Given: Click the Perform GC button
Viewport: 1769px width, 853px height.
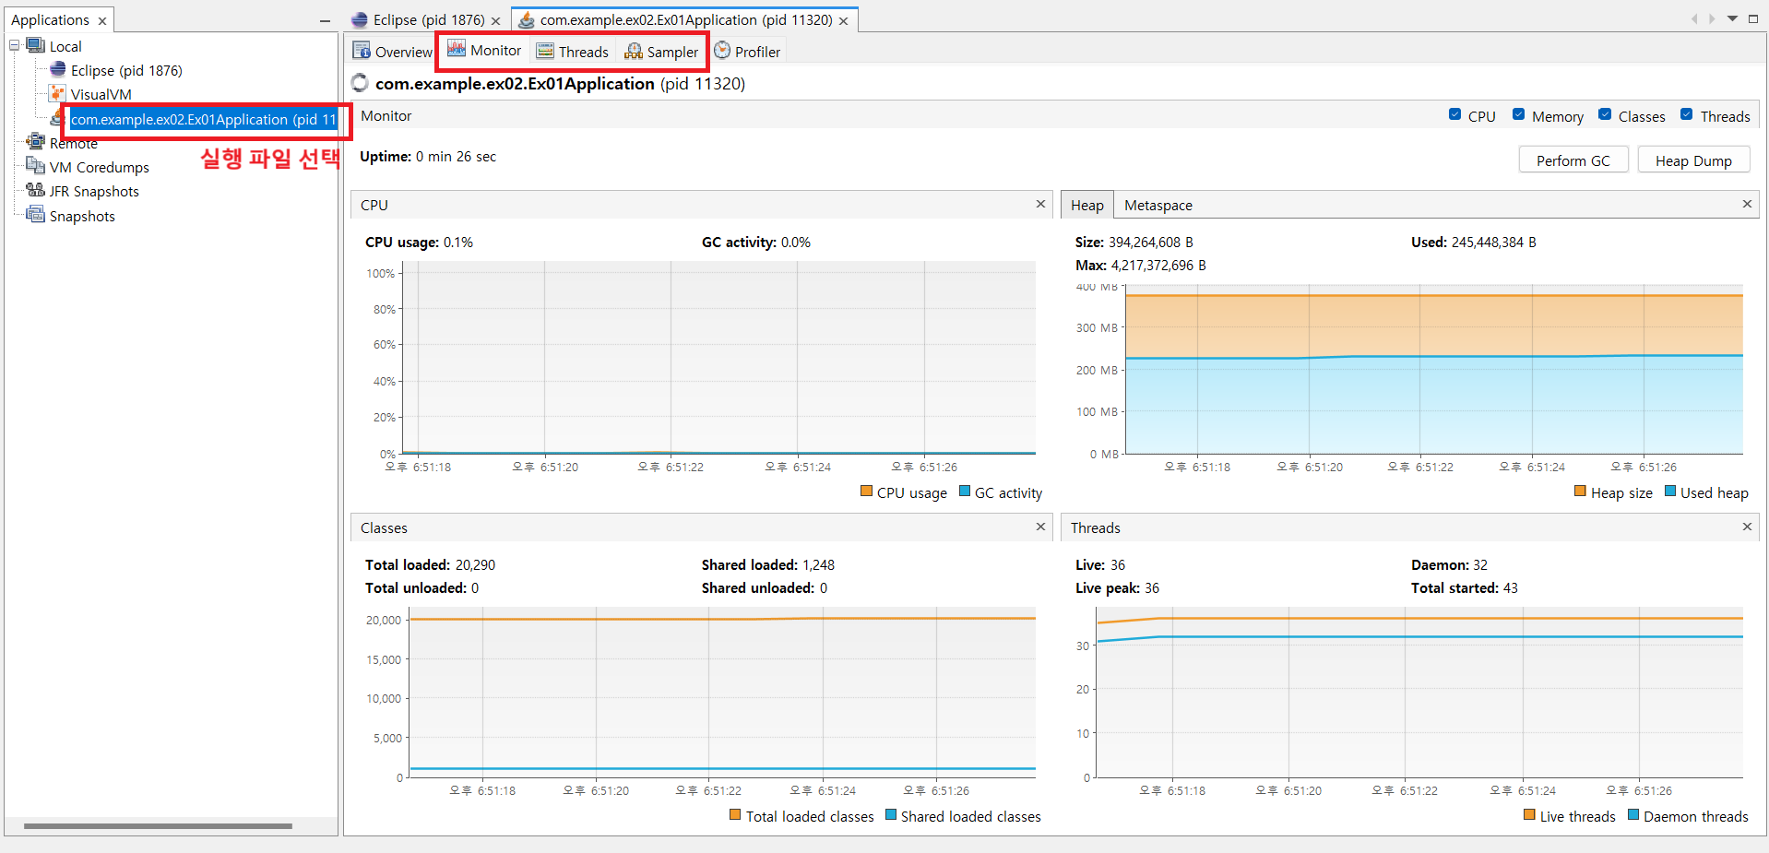Looking at the screenshot, I should (x=1573, y=160).
